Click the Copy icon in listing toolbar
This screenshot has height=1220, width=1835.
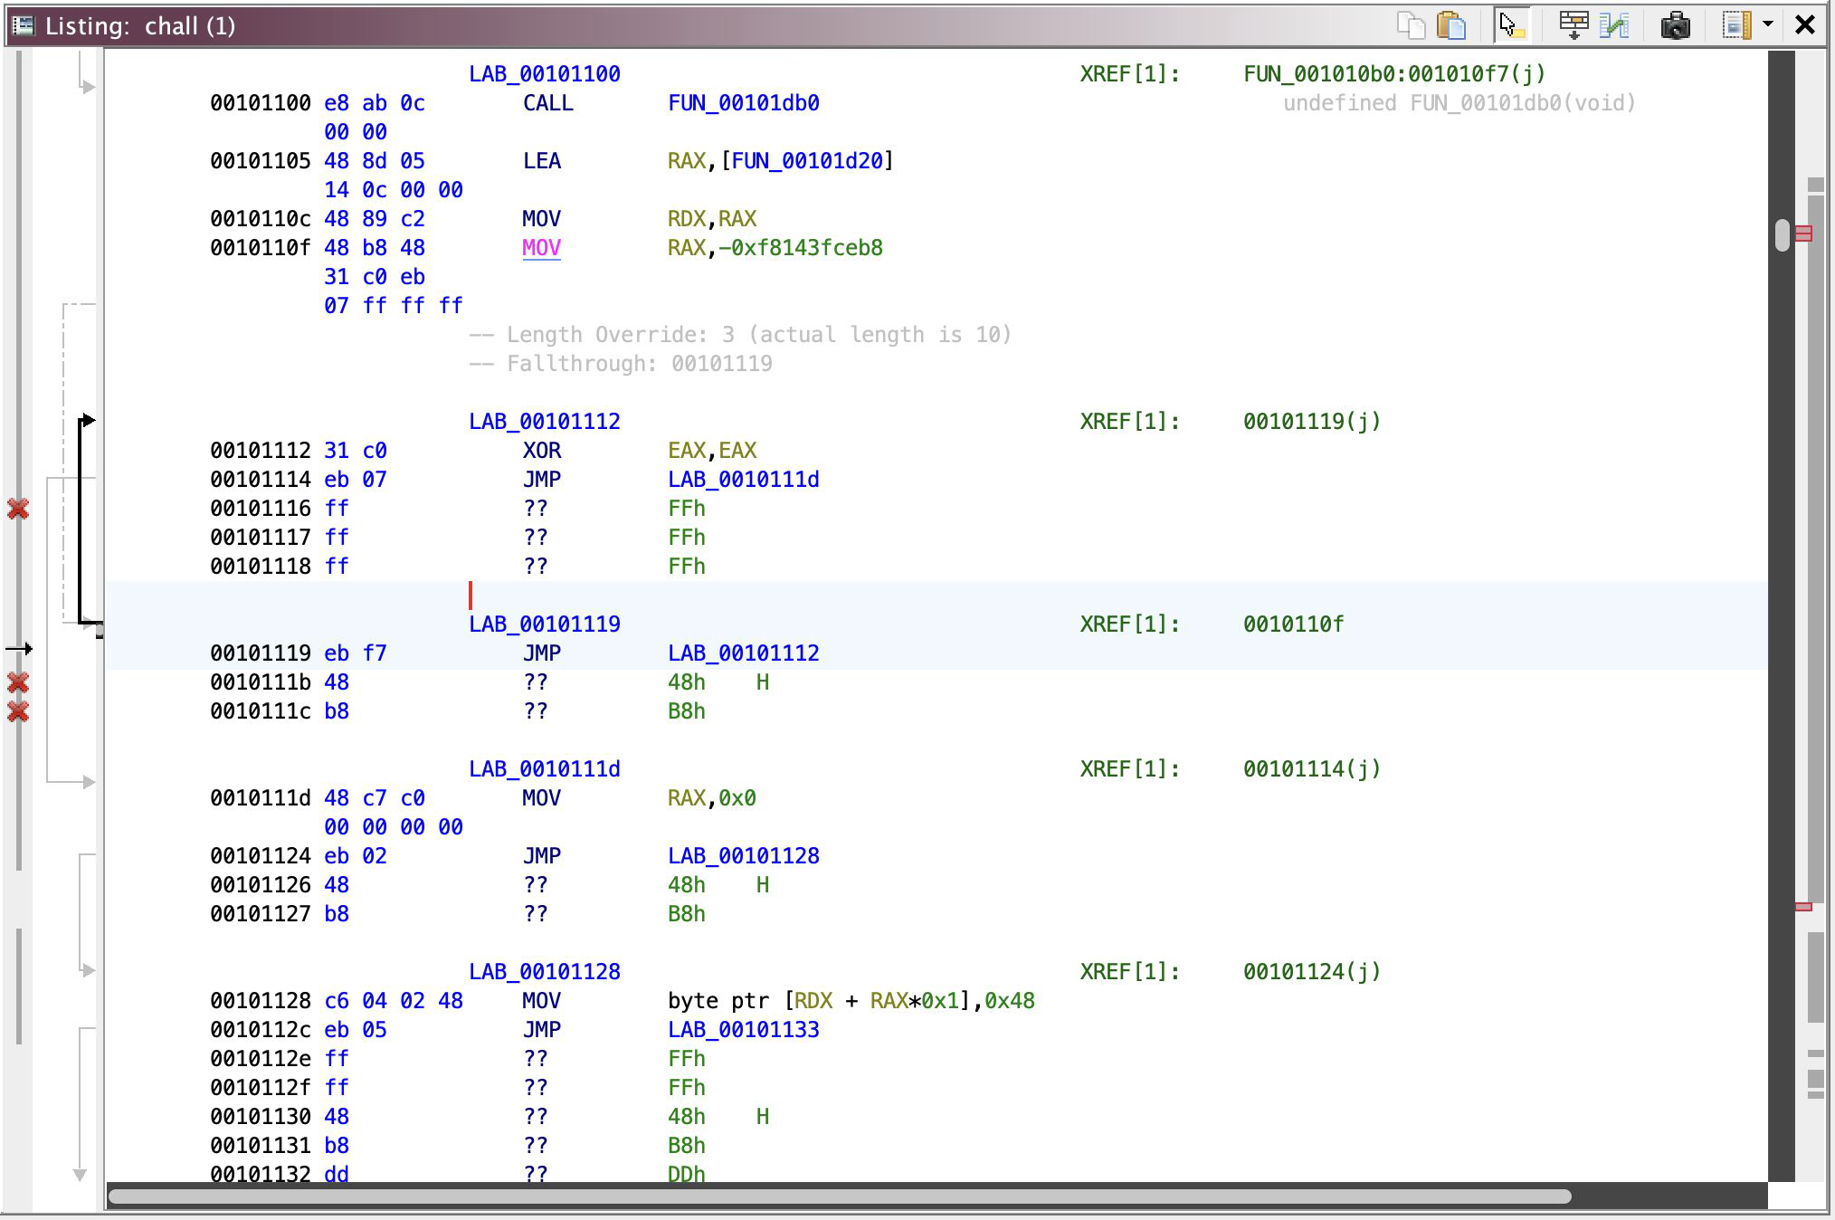point(1411,25)
